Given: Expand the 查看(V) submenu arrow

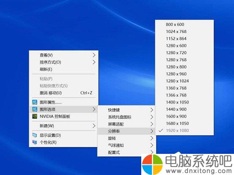Looking at the screenshot, I should tap(94, 55).
